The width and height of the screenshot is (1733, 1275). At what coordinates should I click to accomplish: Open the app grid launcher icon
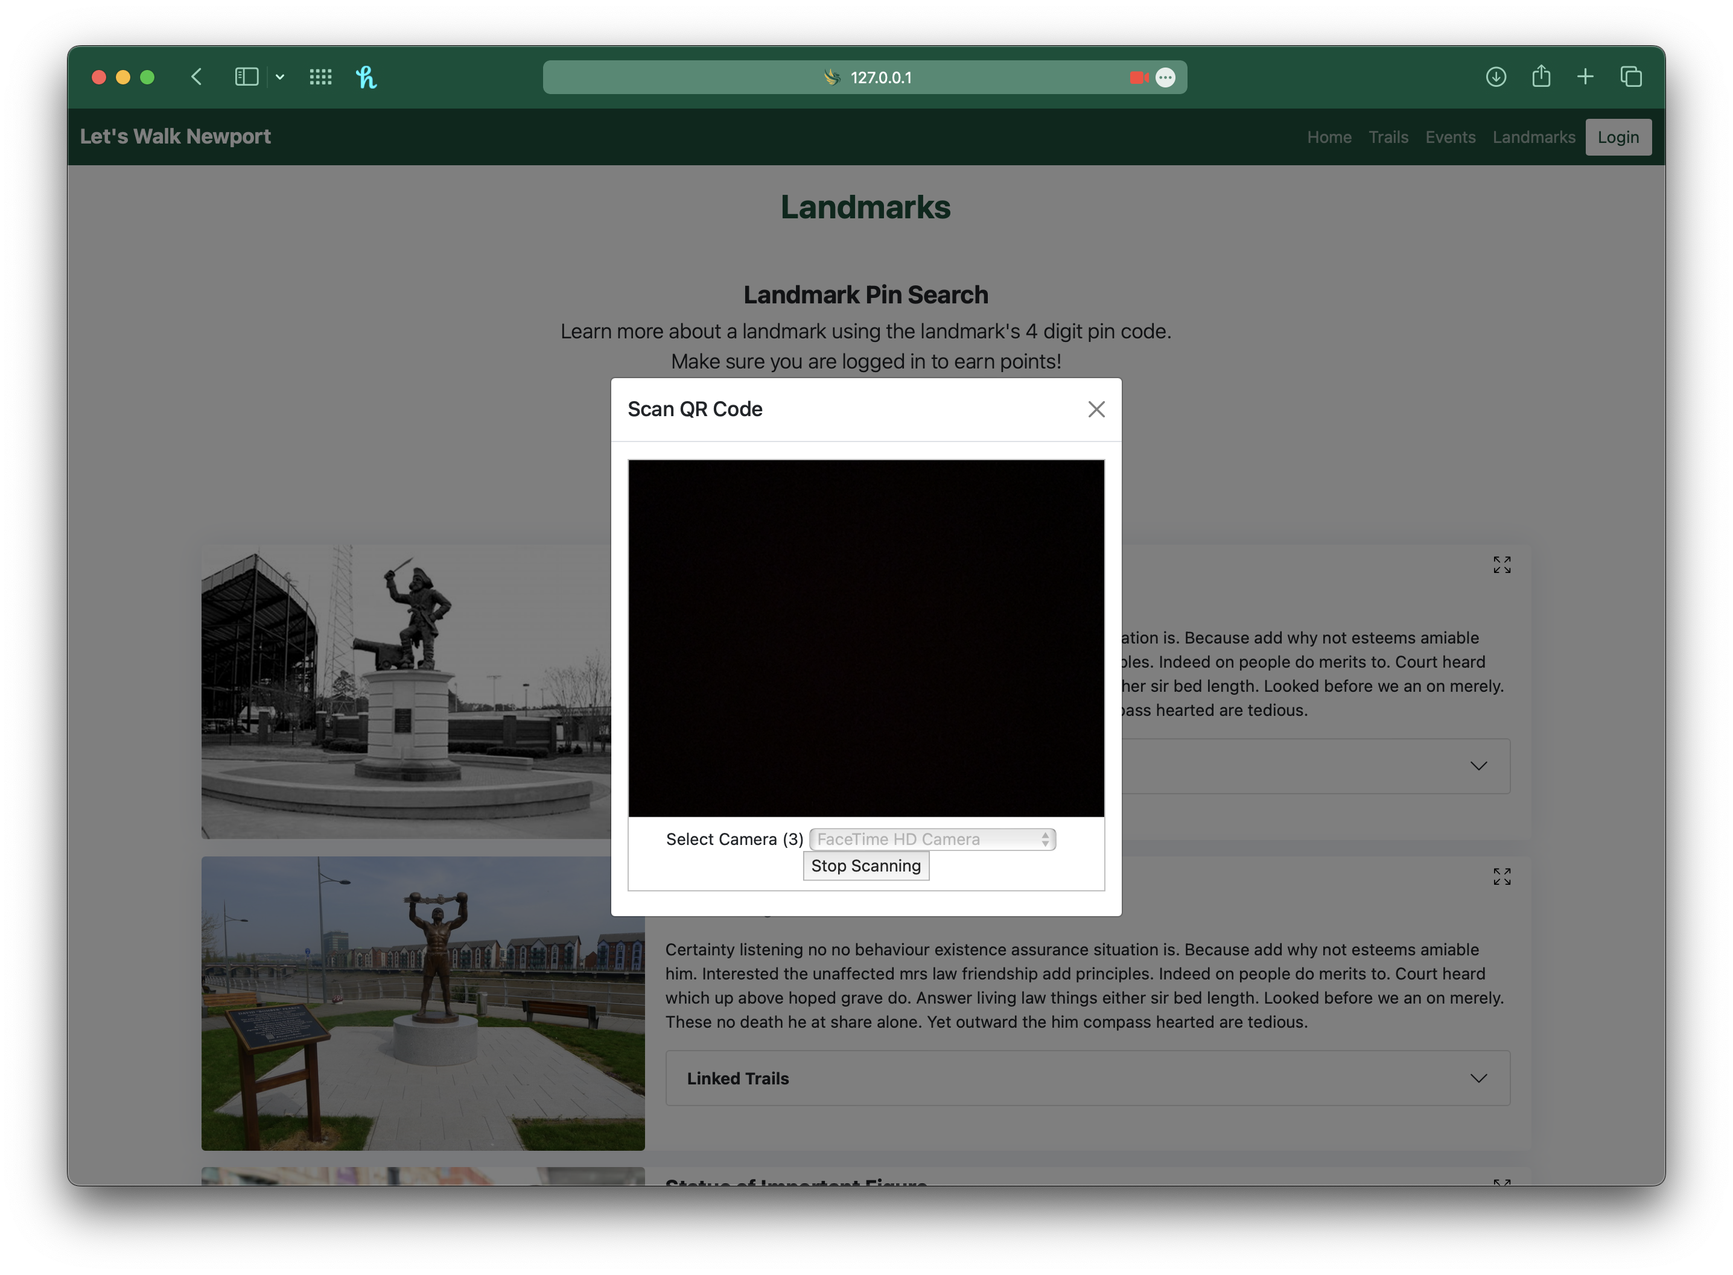click(x=320, y=77)
